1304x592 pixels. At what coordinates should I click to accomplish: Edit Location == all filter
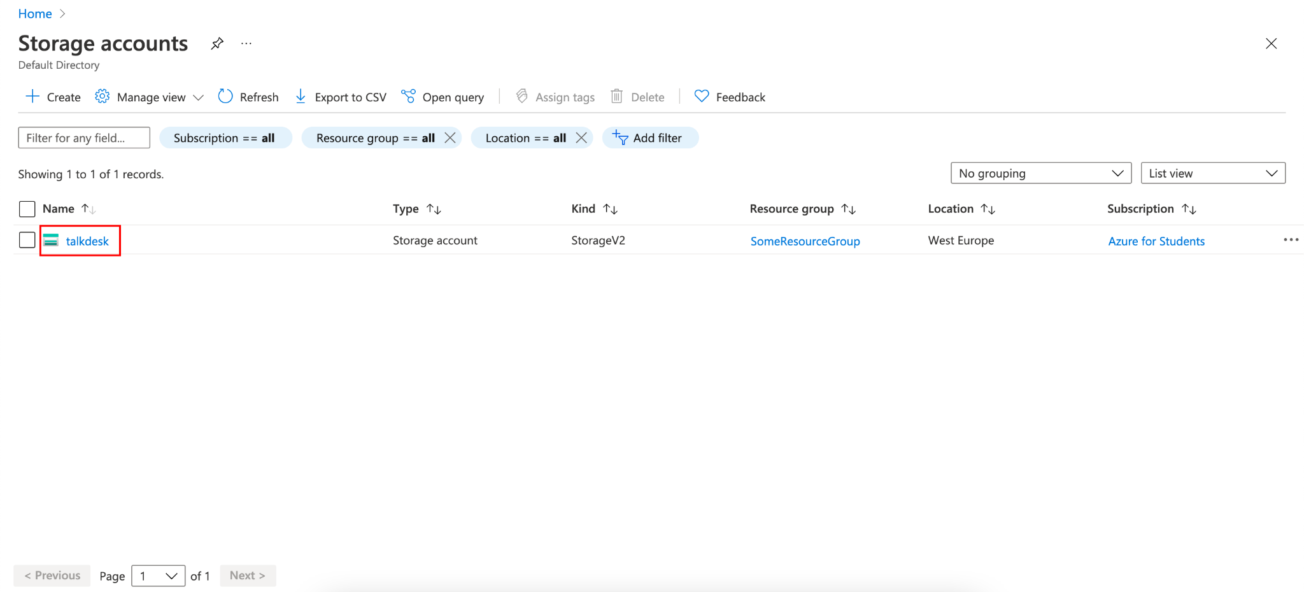click(x=526, y=137)
